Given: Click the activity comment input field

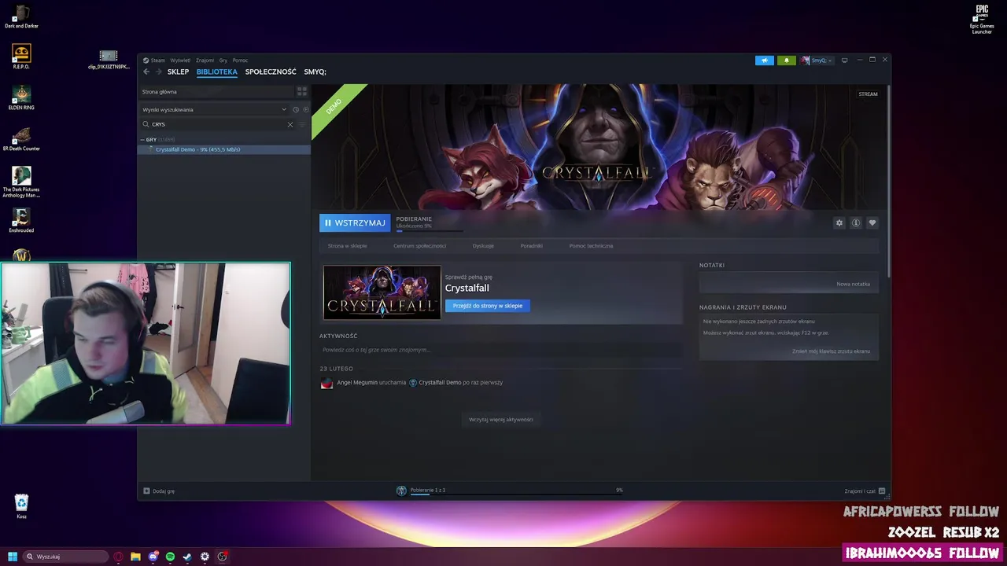Looking at the screenshot, I should pos(500,350).
